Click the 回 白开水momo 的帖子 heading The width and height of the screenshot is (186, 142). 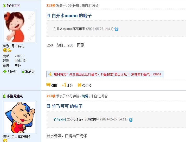69,16
